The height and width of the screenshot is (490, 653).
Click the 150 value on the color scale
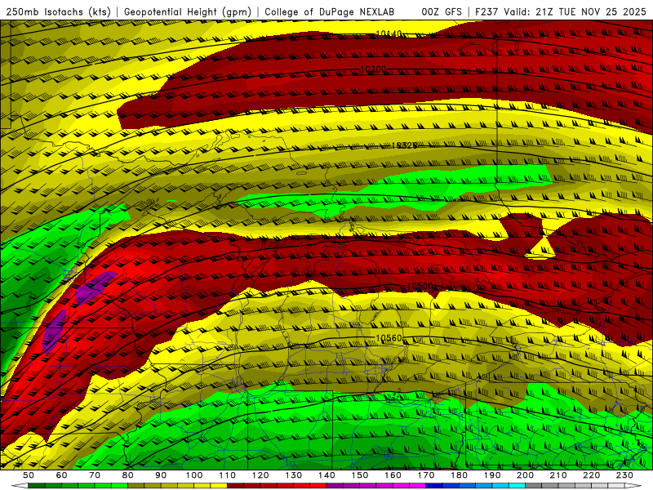pyautogui.click(x=360, y=475)
